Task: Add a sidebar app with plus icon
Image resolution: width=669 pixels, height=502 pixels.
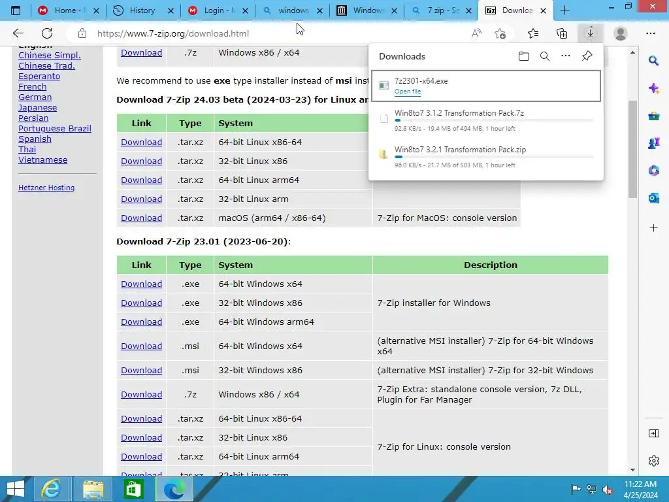Action: 653,228
